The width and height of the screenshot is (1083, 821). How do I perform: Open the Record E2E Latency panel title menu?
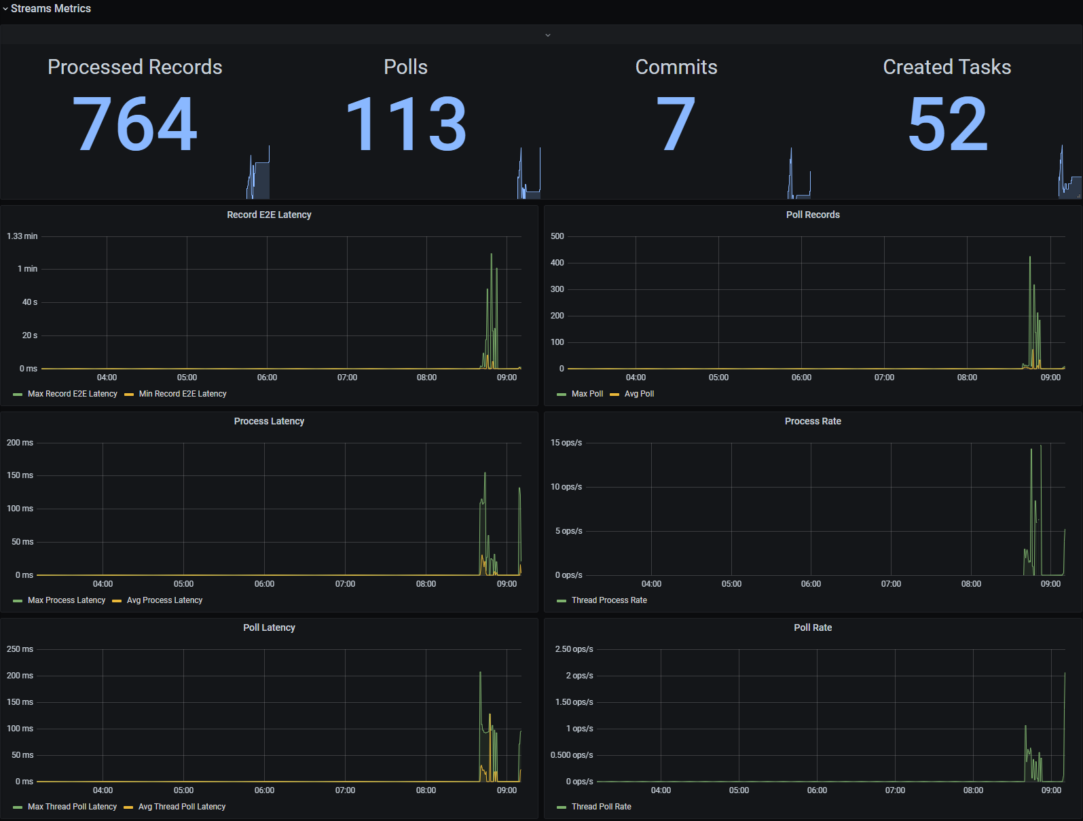(x=269, y=215)
